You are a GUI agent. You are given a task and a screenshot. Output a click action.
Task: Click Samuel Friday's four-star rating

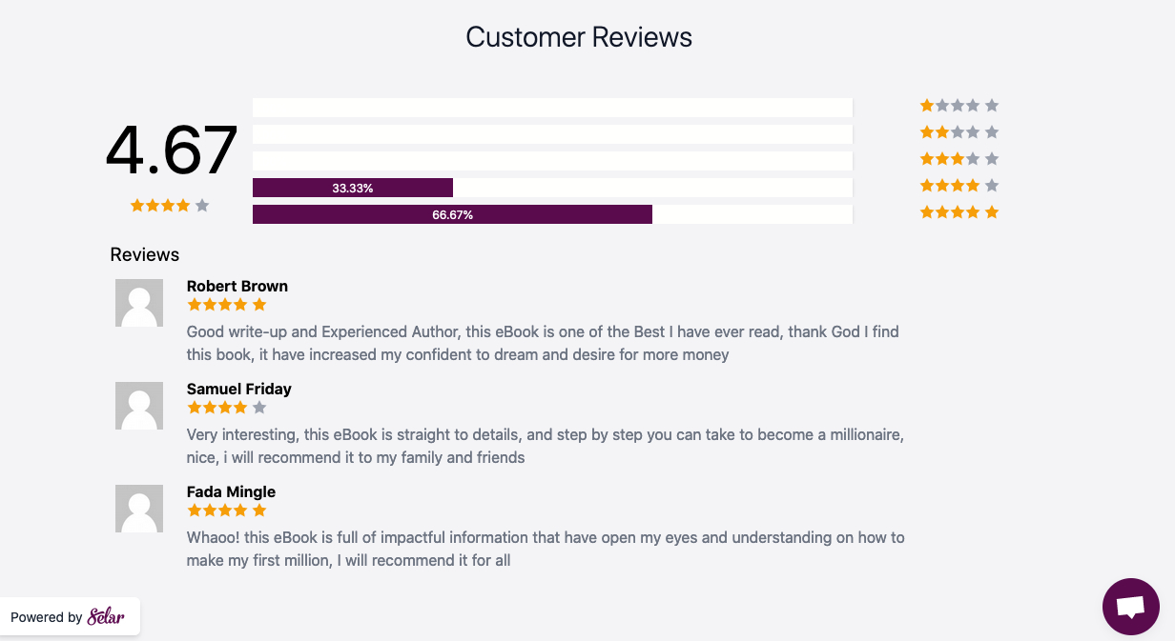click(x=227, y=408)
